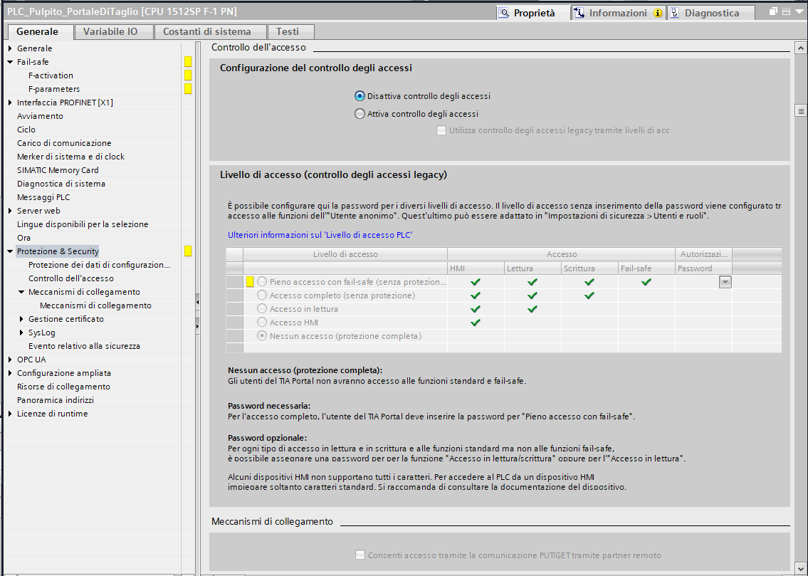Click the Proprietà magnifier icon
808x576 pixels.
coord(505,13)
